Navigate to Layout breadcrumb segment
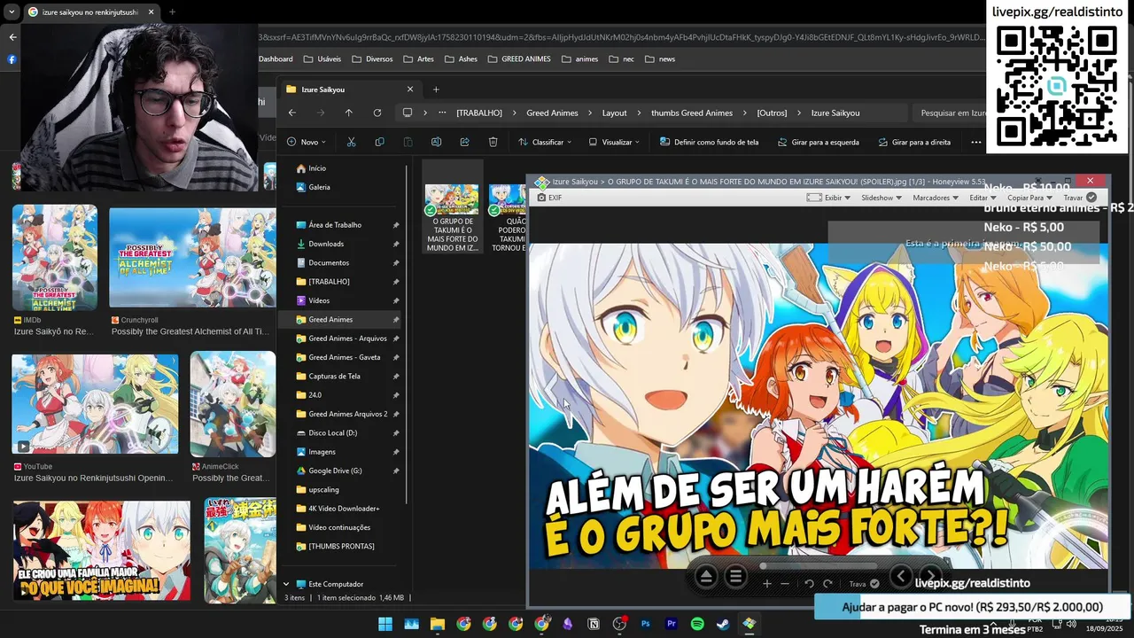1134x638 pixels. click(x=614, y=113)
